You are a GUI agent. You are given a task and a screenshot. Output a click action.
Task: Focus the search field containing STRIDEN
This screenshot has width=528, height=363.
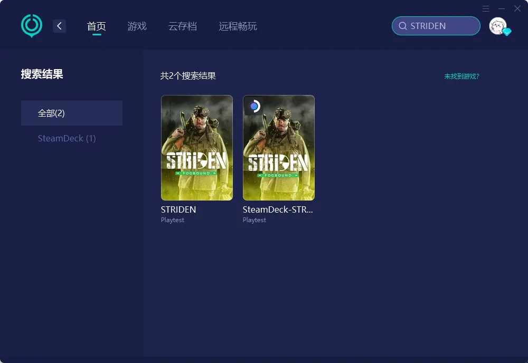click(x=441, y=26)
